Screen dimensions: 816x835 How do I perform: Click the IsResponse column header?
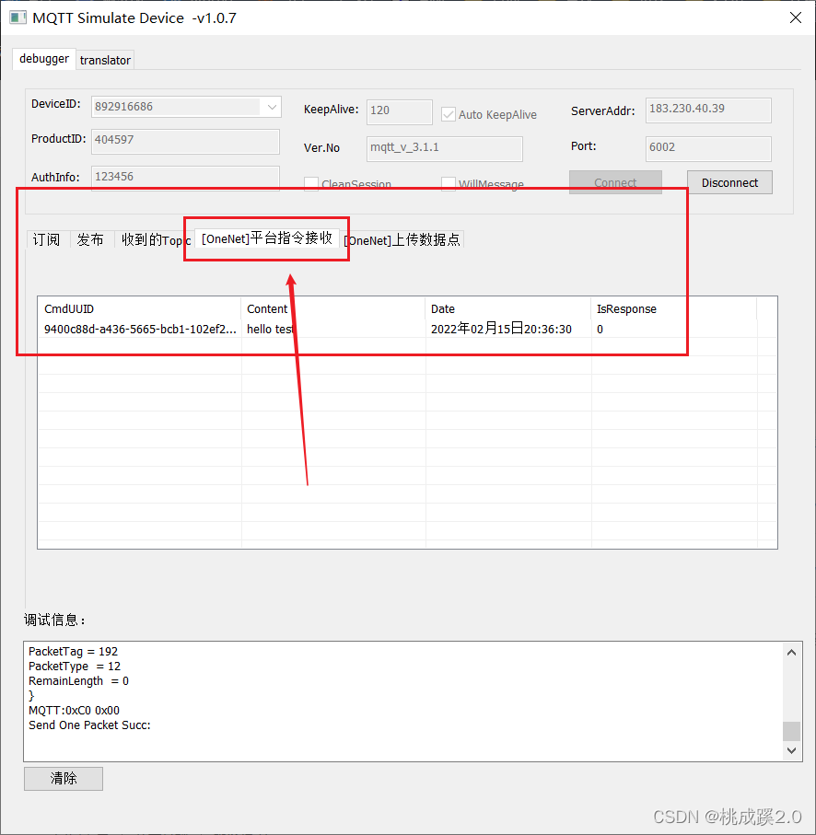click(x=674, y=308)
